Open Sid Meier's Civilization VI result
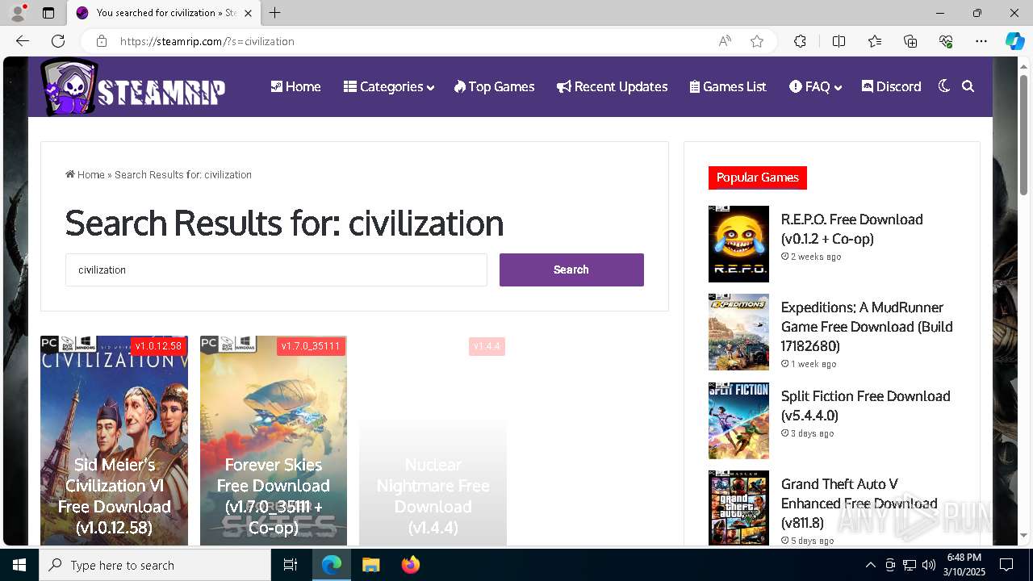Image resolution: width=1033 pixels, height=581 pixels. click(114, 495)
